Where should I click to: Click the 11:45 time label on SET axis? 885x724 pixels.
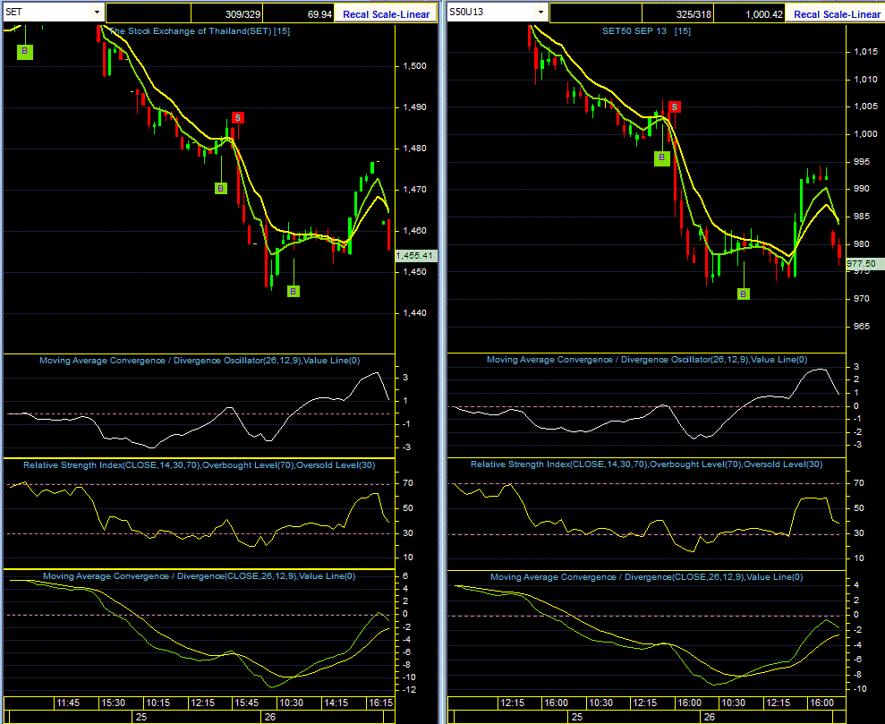[x=68, y=703]
